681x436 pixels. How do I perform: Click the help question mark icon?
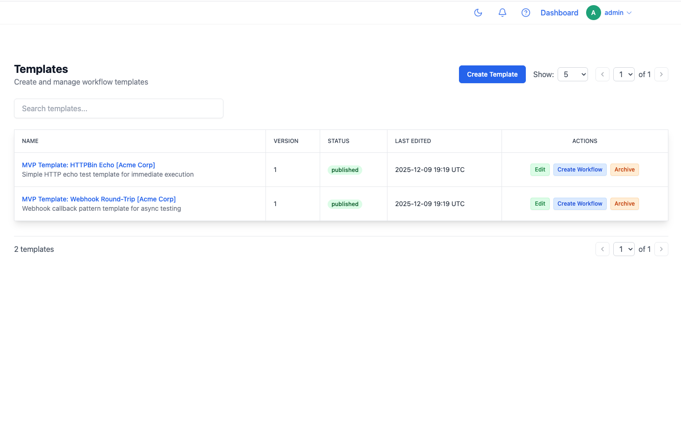[x=526, y=13]
